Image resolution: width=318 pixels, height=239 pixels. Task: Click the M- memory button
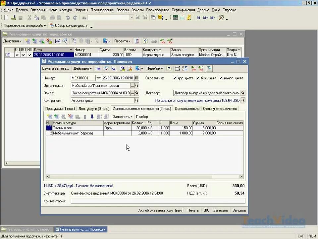[x=213, y=18]
